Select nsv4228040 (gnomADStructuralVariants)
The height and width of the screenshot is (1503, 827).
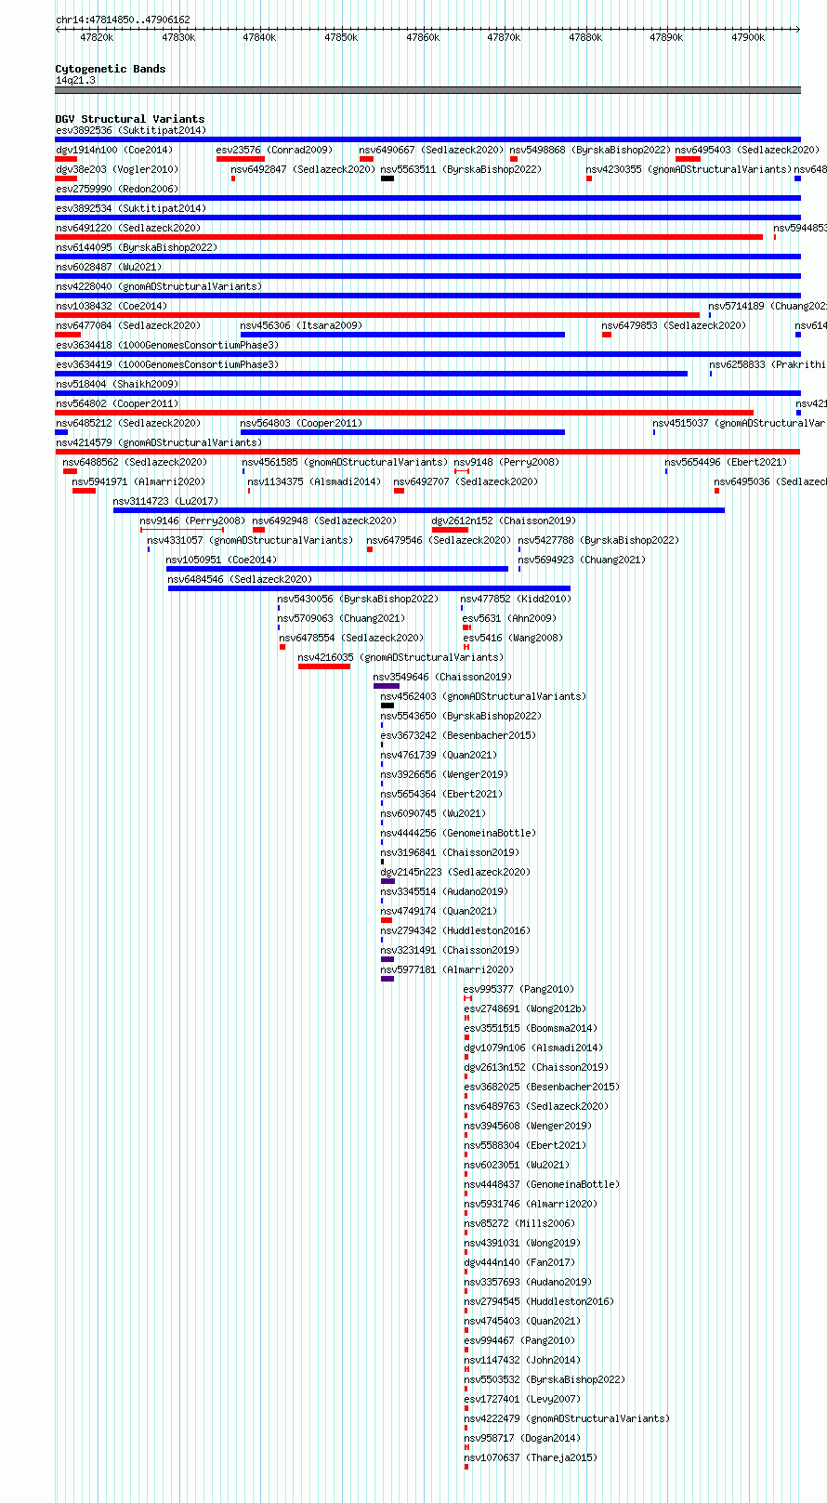pyautogui.click(x=159, y=286)
